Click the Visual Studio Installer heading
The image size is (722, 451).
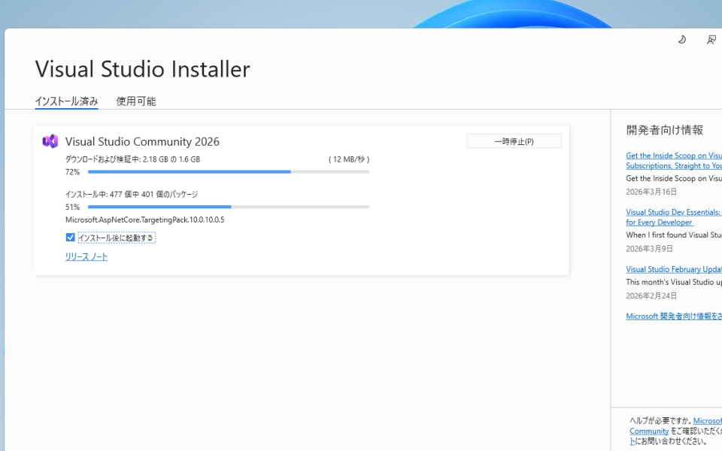coord(142,69)
